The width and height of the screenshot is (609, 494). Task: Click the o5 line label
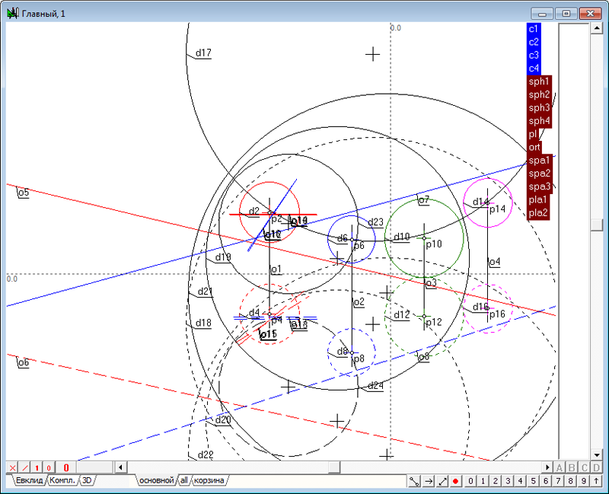point(24,193)
